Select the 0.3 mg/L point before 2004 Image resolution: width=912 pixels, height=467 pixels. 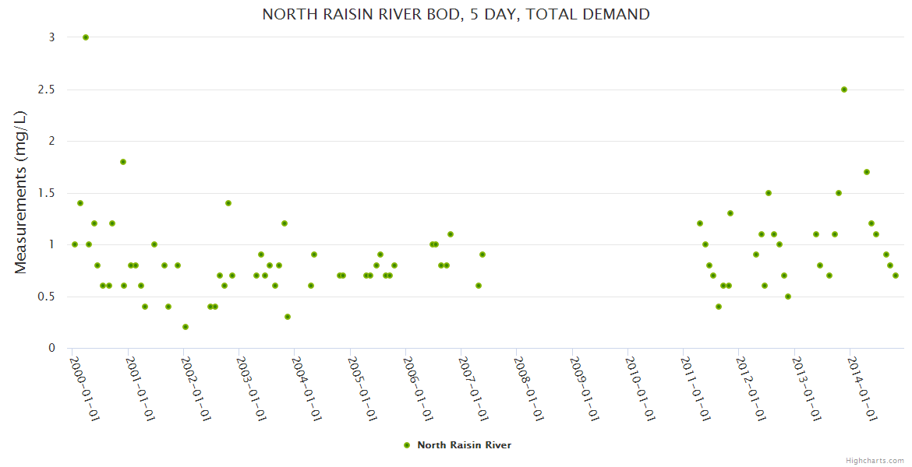point(288,317)
